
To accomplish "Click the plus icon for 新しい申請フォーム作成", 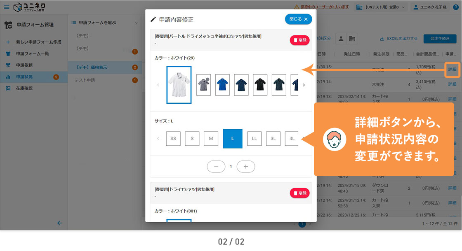I will point(8,42).
